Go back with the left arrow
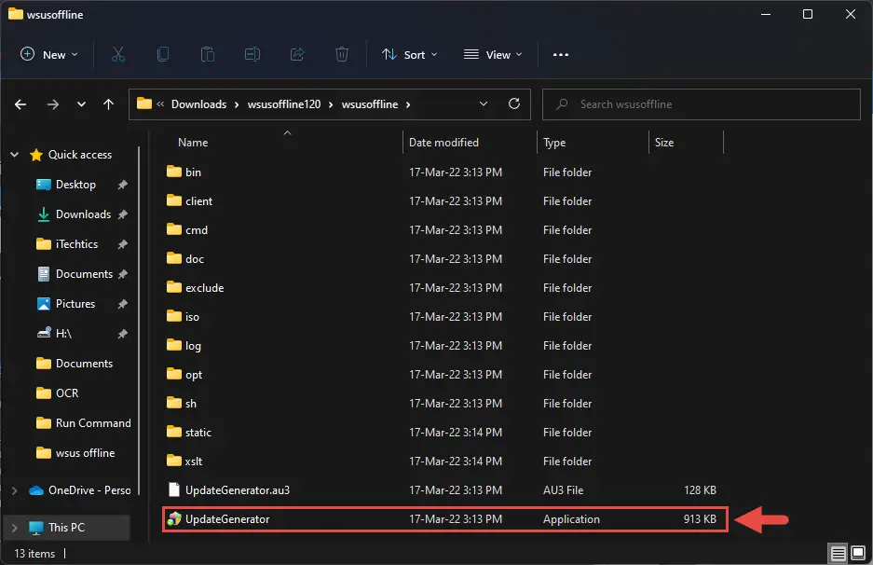 20,104
